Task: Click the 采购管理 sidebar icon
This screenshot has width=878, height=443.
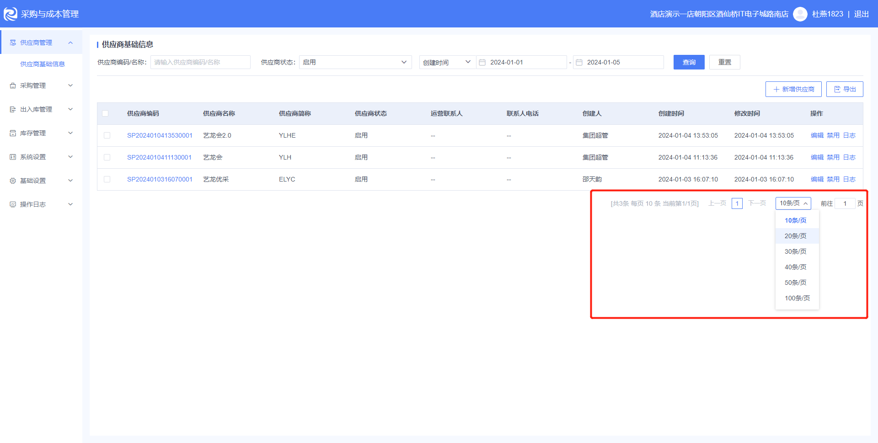Action: (13, 85)
